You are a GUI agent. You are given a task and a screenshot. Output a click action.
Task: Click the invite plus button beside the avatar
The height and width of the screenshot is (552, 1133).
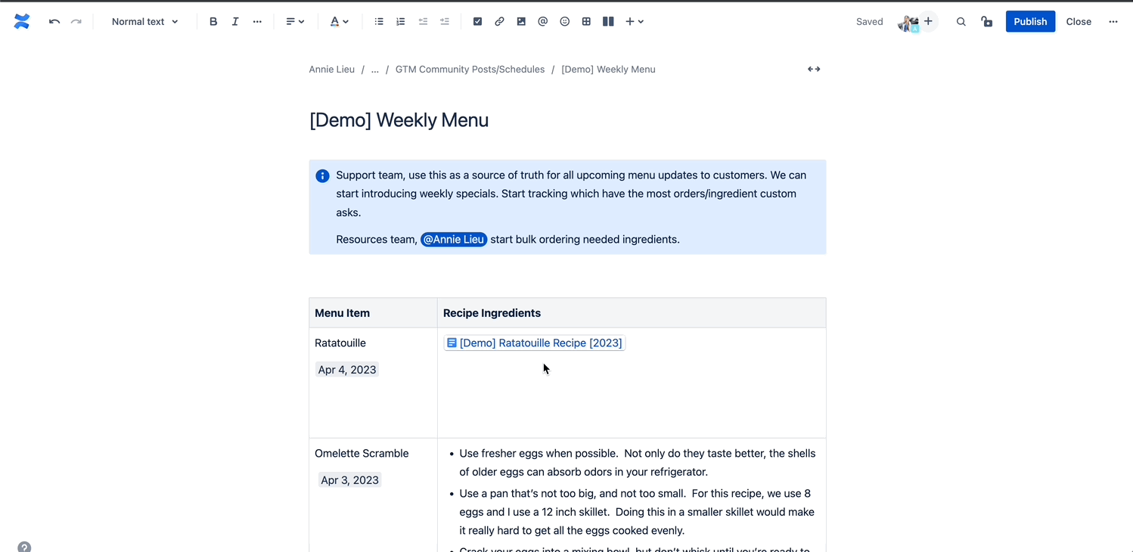[x=928, y=21]
